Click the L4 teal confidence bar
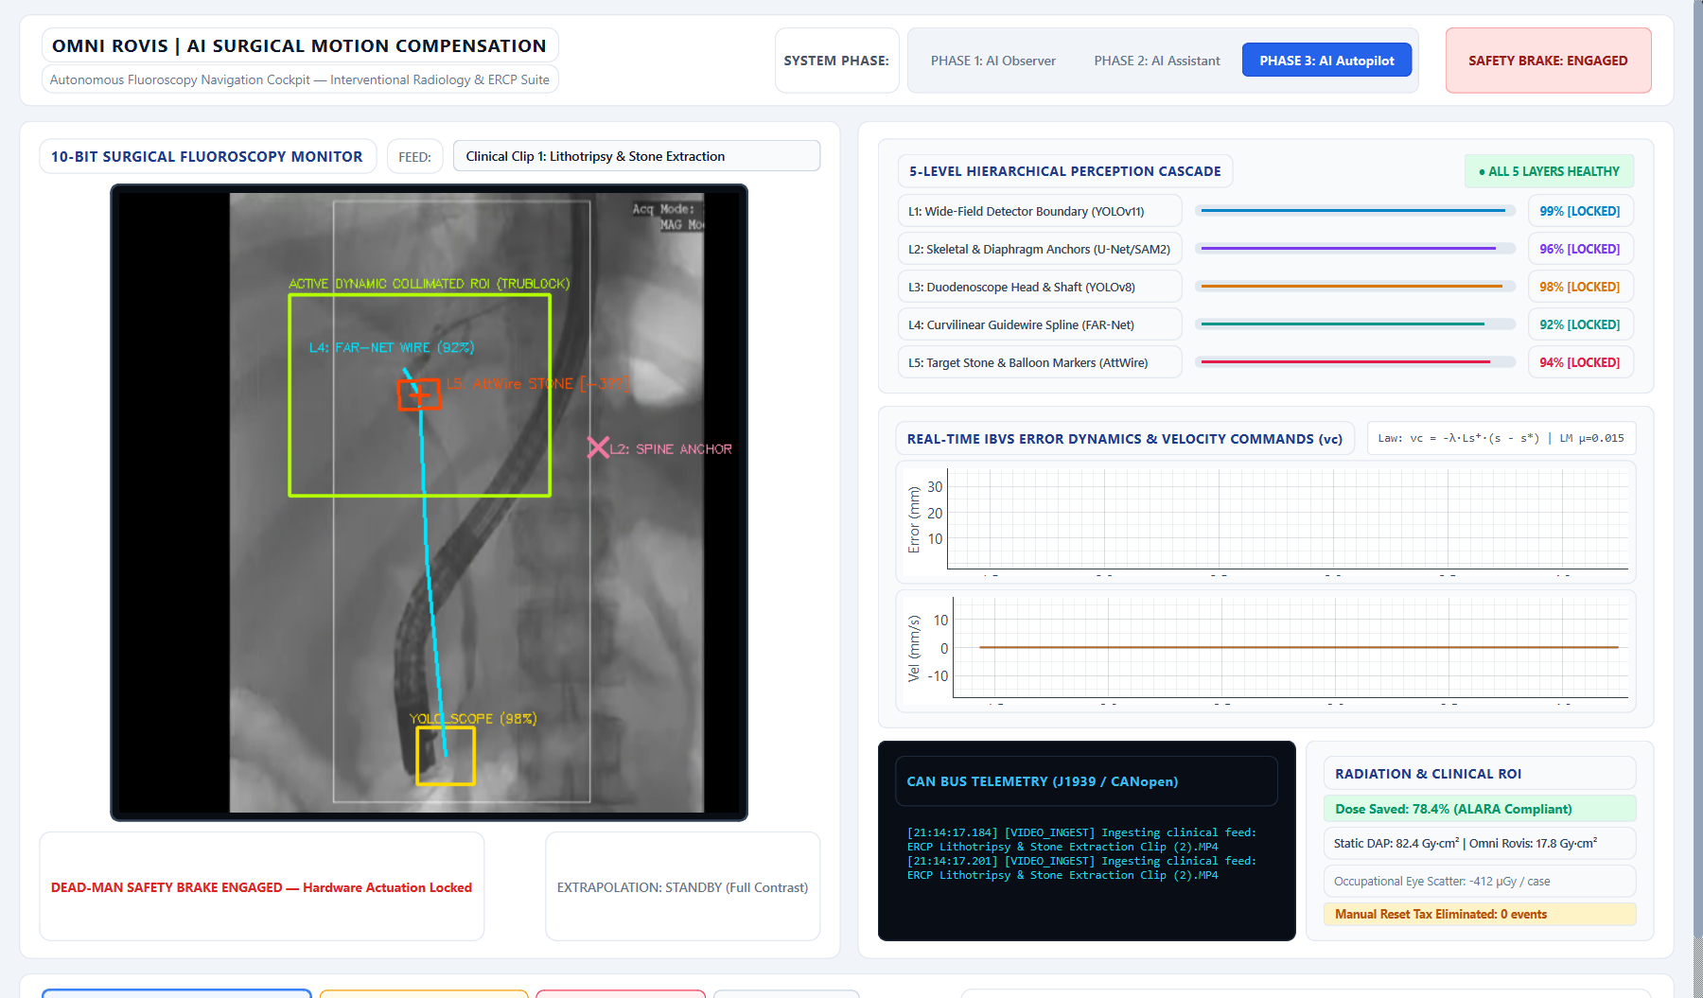1703x998 pixels. click(x=1355, y=324)
